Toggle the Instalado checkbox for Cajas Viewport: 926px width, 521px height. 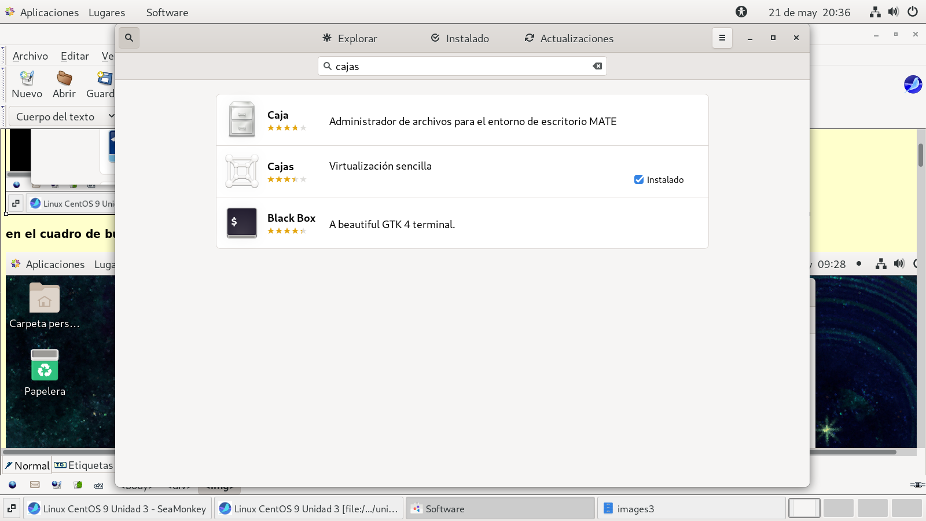pos(639,179)
